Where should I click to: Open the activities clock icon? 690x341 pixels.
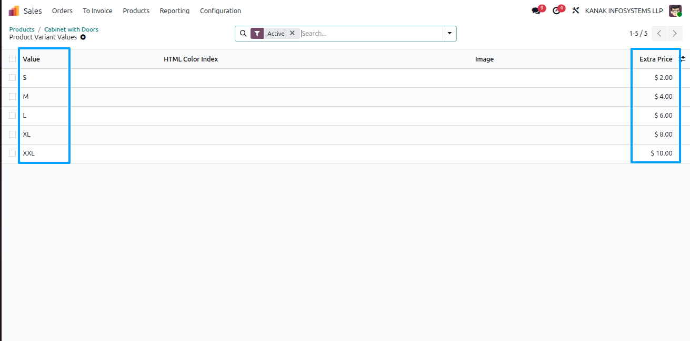coord(556,11)
